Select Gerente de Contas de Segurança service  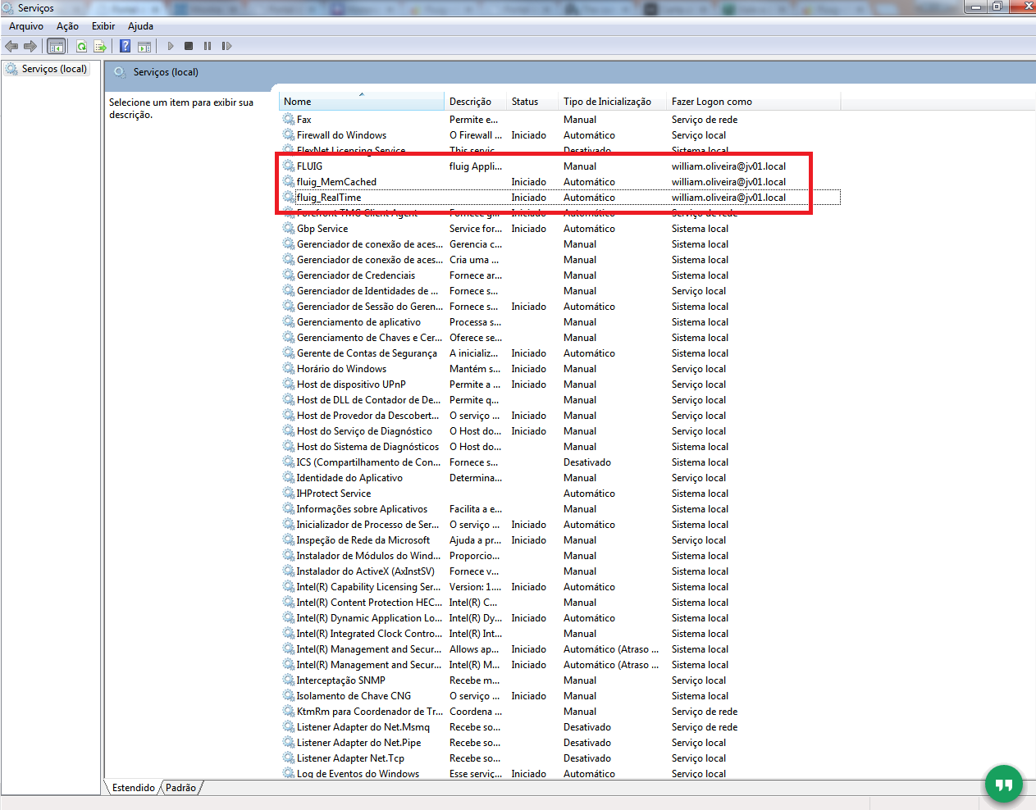click(x=367, y=353)
